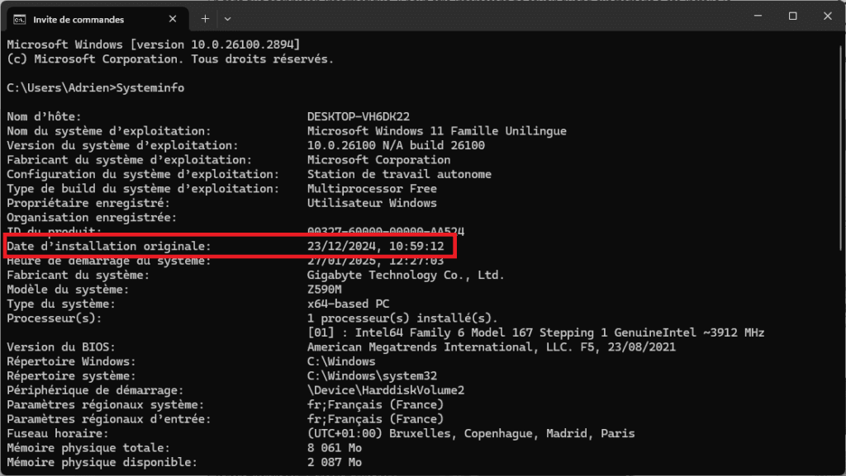Screen dimensions: 846x476
Task: Click 'Nom d'hôte:' label
Action: pyautogui.click(x=44, y=116)
